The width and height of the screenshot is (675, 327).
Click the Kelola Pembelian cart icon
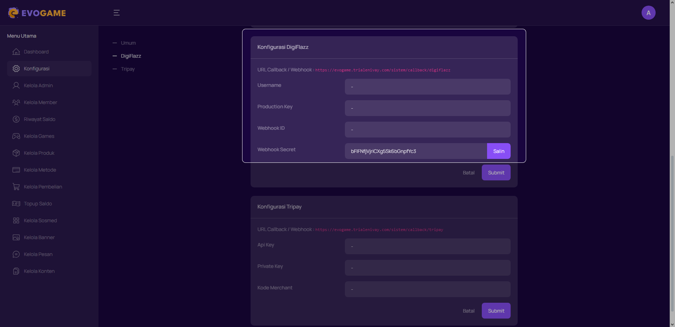tap(16, 187)
